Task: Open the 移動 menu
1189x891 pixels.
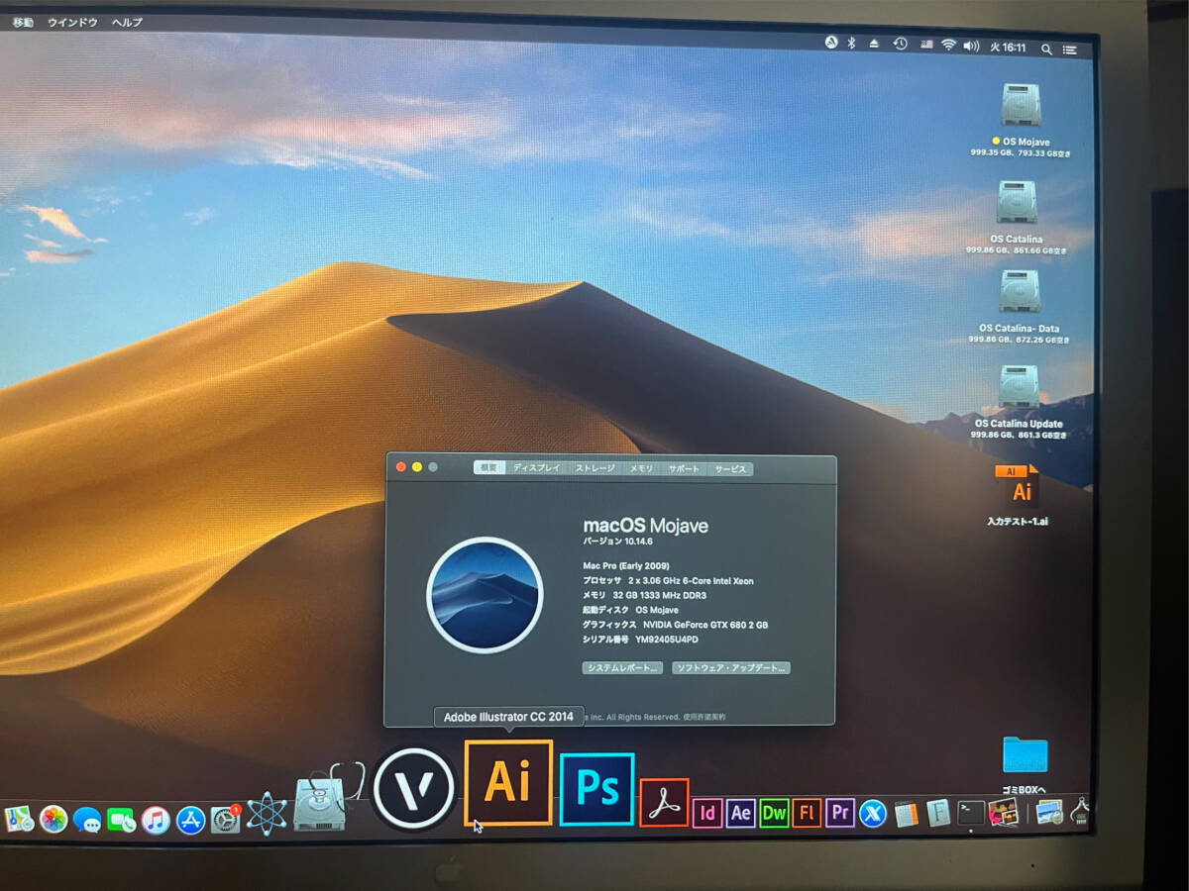Action: pos(24,22)
